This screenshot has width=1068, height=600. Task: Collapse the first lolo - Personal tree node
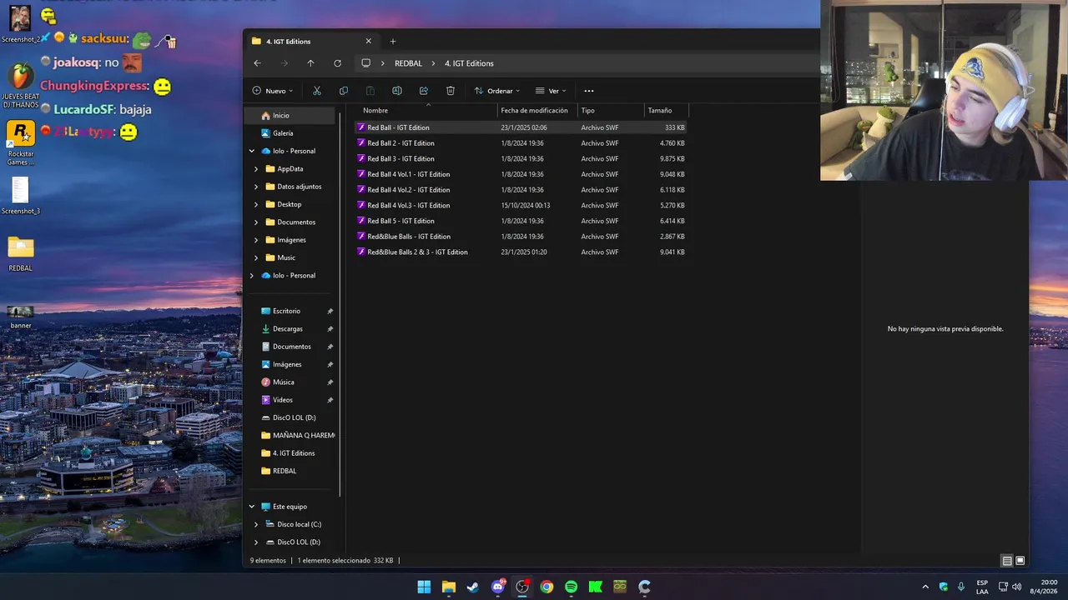(x=252, y=151)
